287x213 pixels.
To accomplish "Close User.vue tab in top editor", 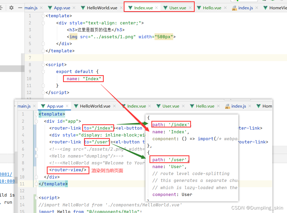I will [x=190, y=8].
